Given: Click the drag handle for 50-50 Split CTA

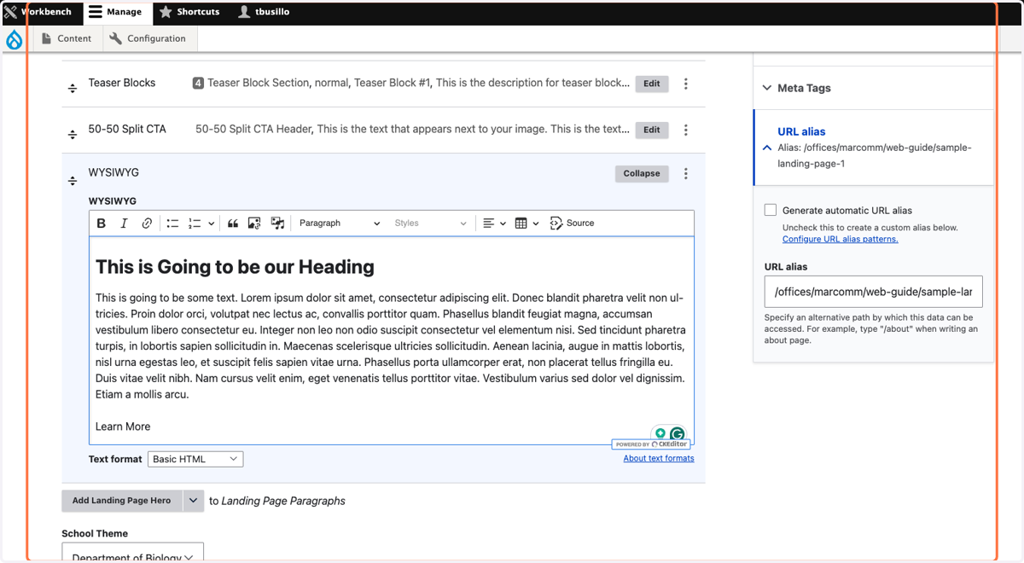Looking at the screenshot, I should pyautogui.click(x=73, y=134).
